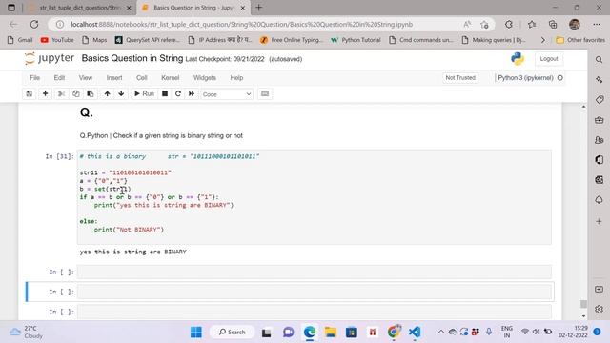Restart the kernel with circular arrow icon
Screen dimensions: 610x343
178,94
